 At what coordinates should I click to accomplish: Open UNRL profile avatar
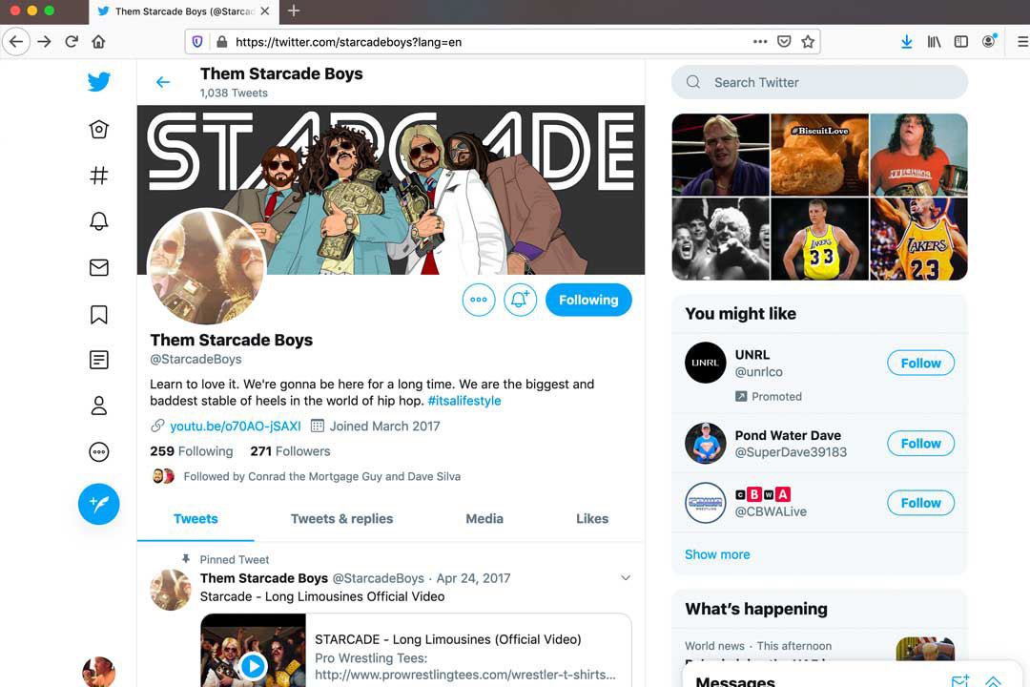706,363
